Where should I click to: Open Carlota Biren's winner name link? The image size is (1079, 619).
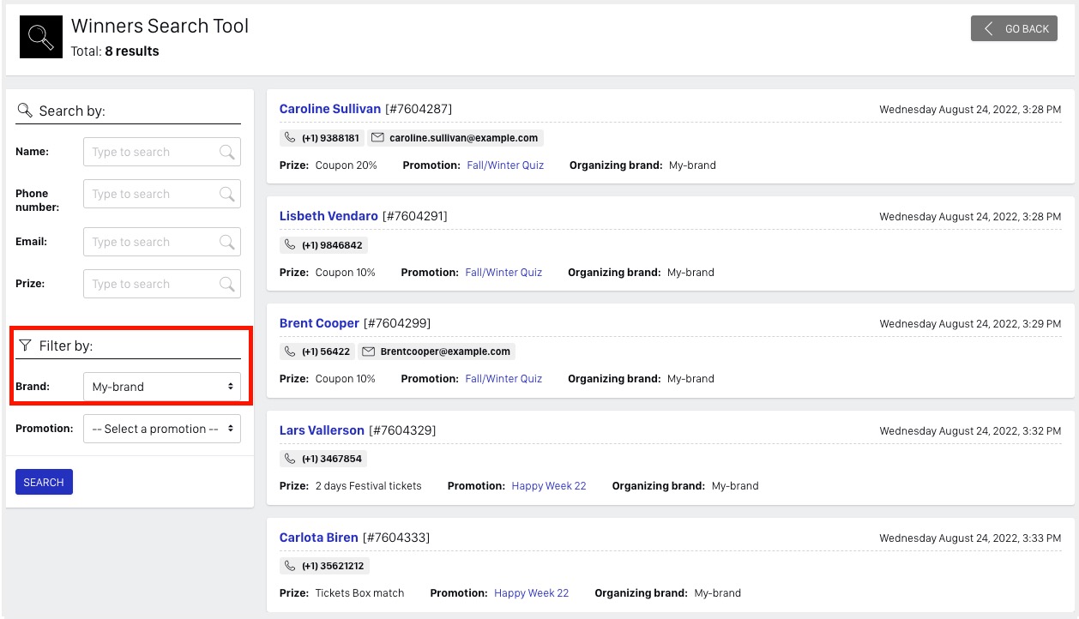click(x=319, y=538)
